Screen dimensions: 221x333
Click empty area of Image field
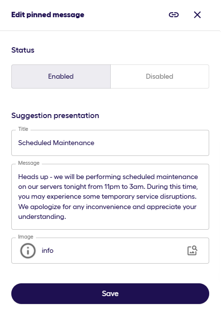coord(119,250)
